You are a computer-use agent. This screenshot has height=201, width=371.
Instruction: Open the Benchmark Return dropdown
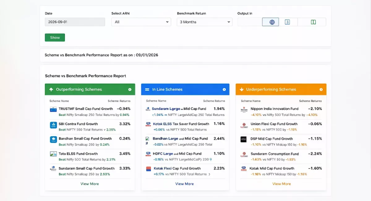204,22
